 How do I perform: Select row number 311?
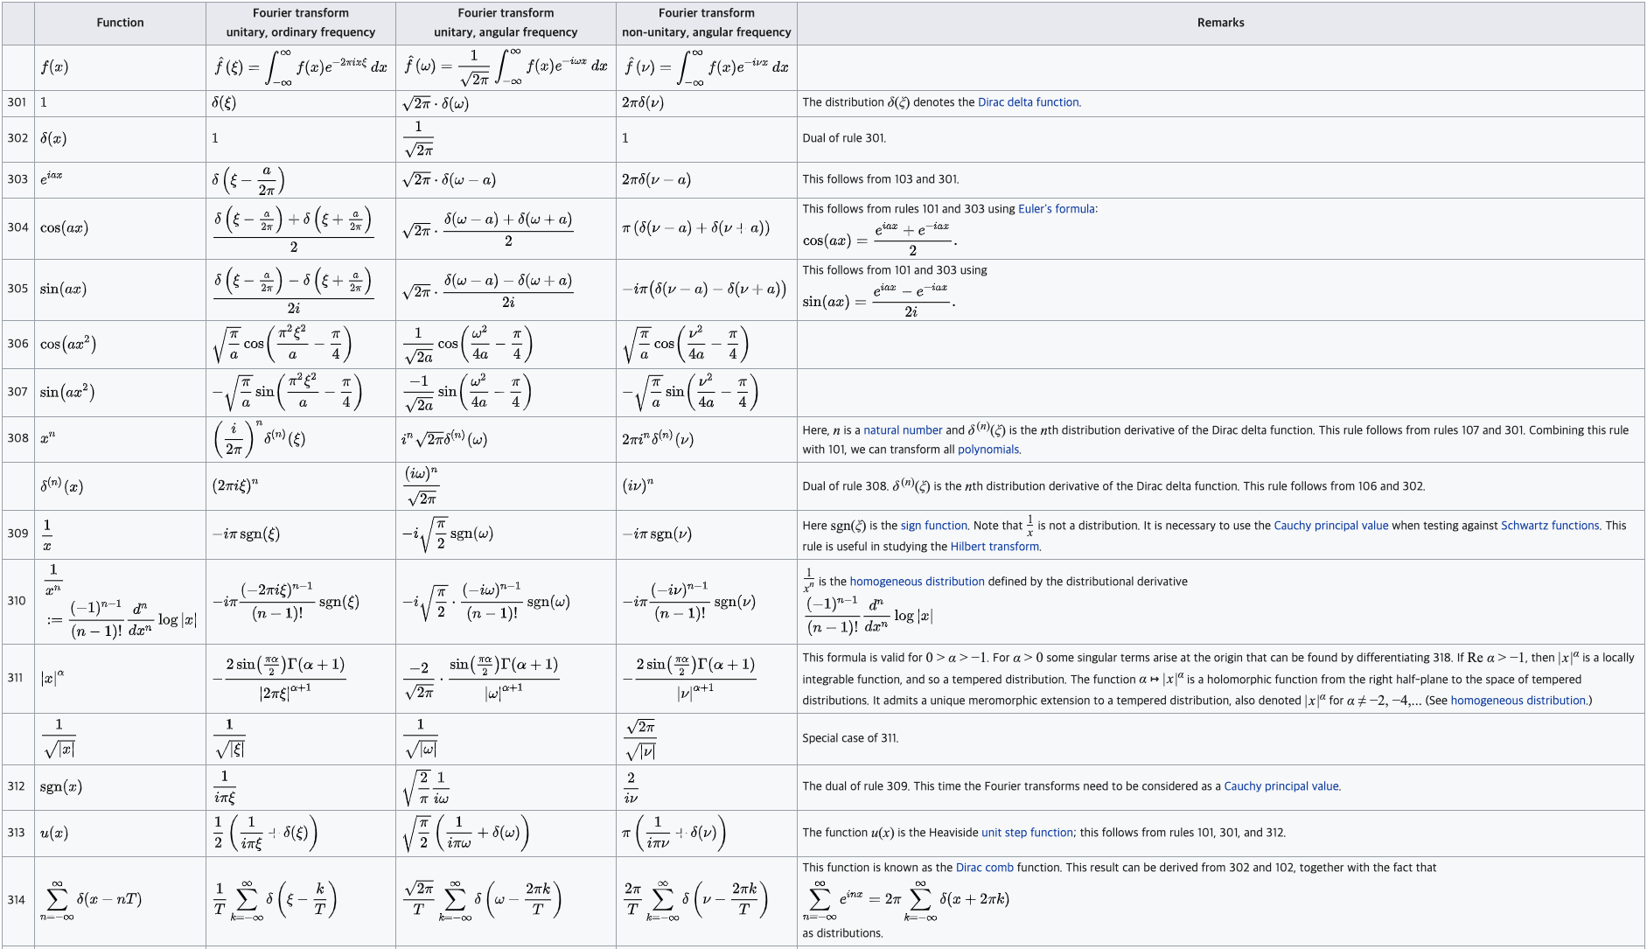(17, 678)
